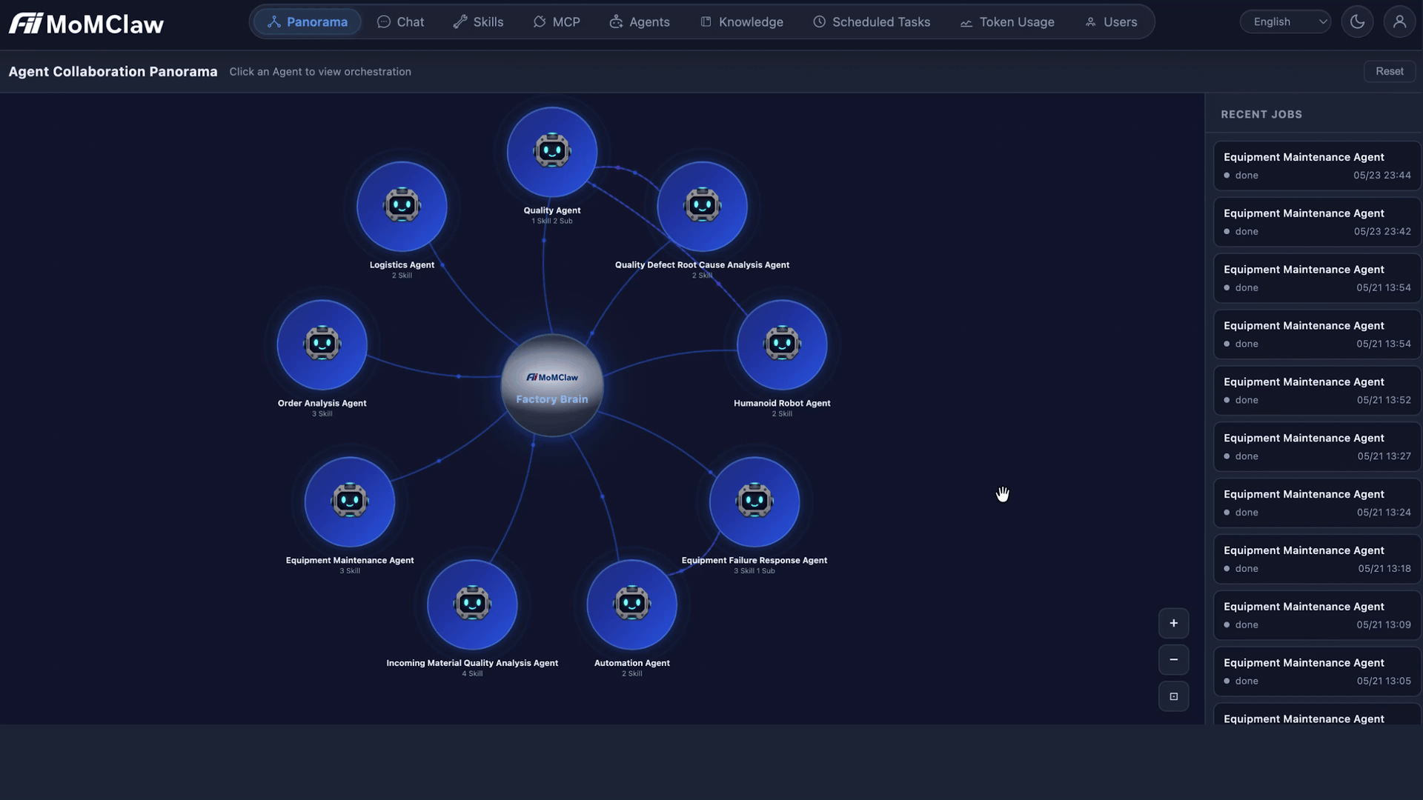Open the Token Usage tab
This screenshot has width=1423, height=800.
point(1007,21)
